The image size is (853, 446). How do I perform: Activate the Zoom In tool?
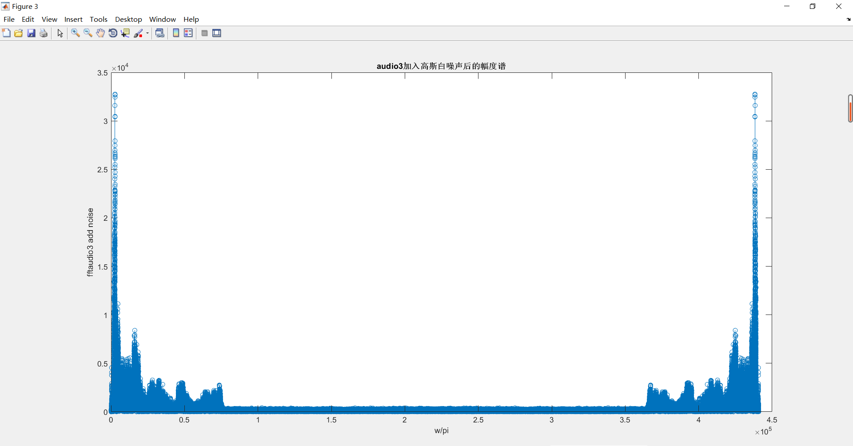[76, 33]
